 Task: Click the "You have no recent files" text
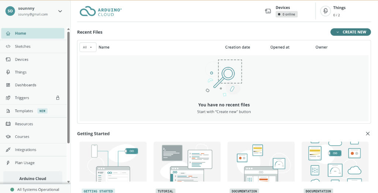click(x=224, y=105)
